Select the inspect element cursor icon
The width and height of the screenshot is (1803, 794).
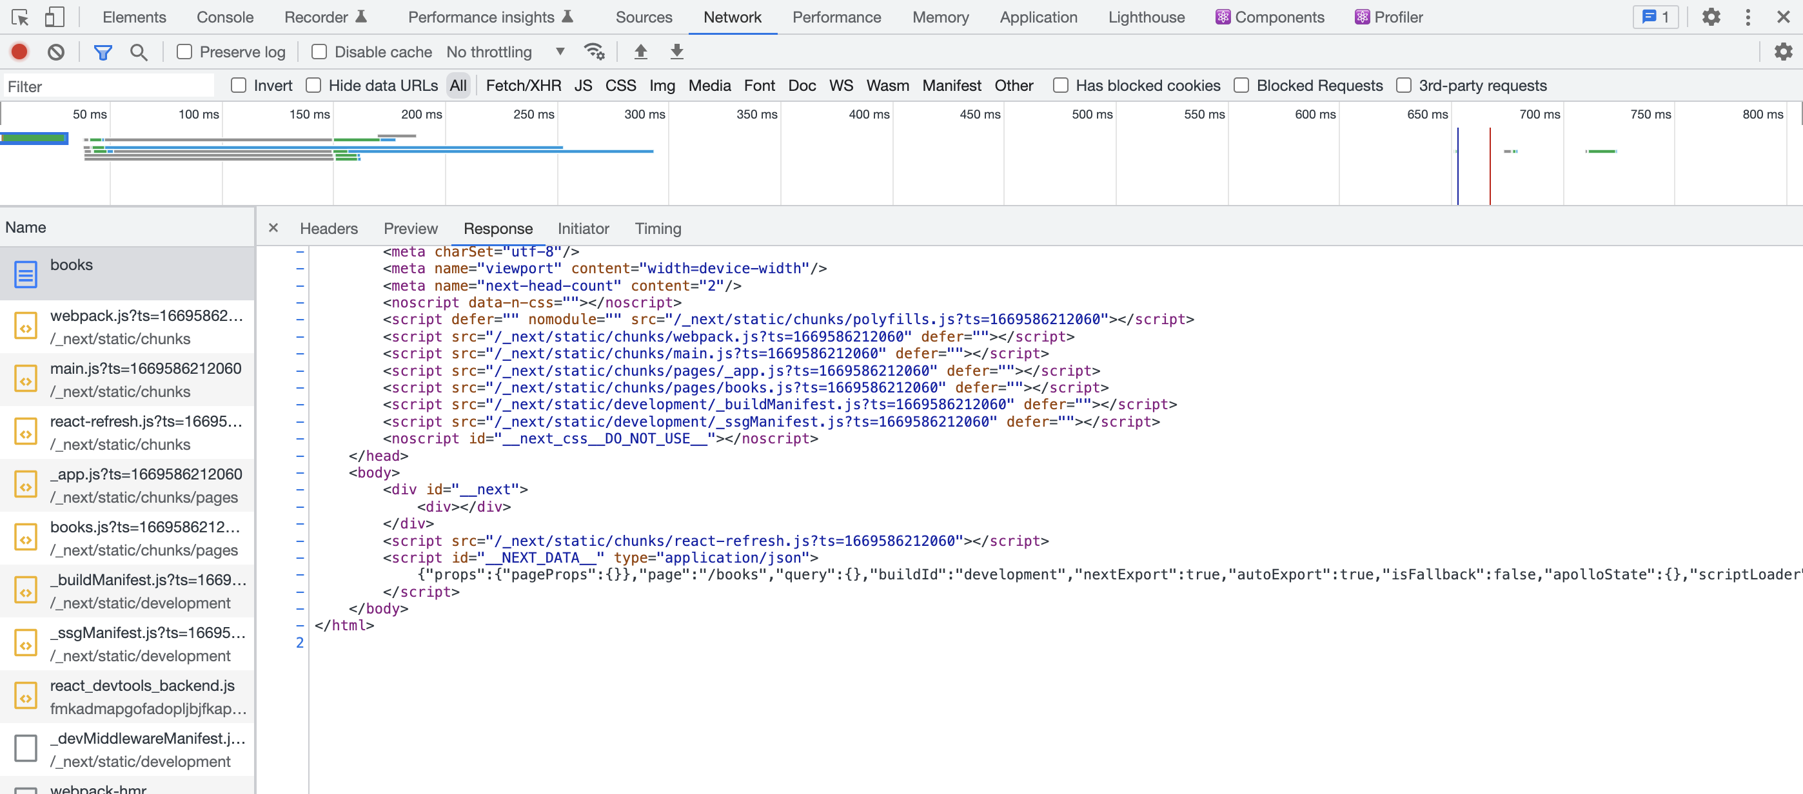tap(19, 17)
